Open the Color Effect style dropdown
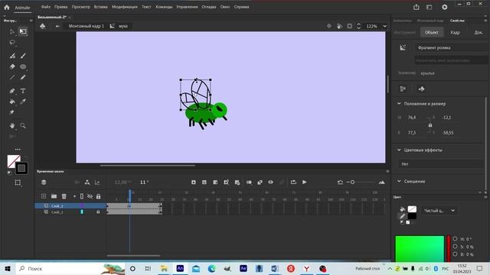Screen dimensions: 490x275 tap(441, 163)
